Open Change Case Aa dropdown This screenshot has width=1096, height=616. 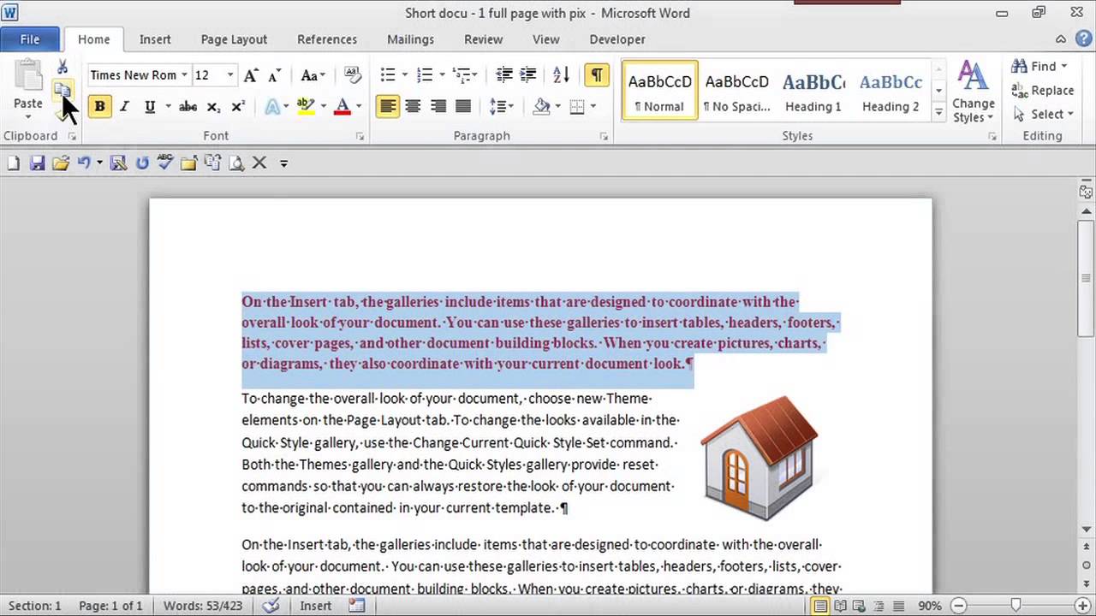[313, 75]
